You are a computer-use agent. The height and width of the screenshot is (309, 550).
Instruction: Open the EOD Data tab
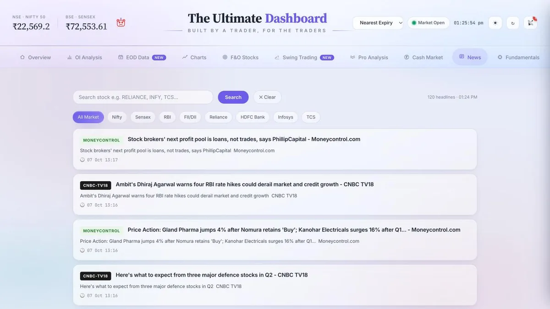[x=142, y=57]
